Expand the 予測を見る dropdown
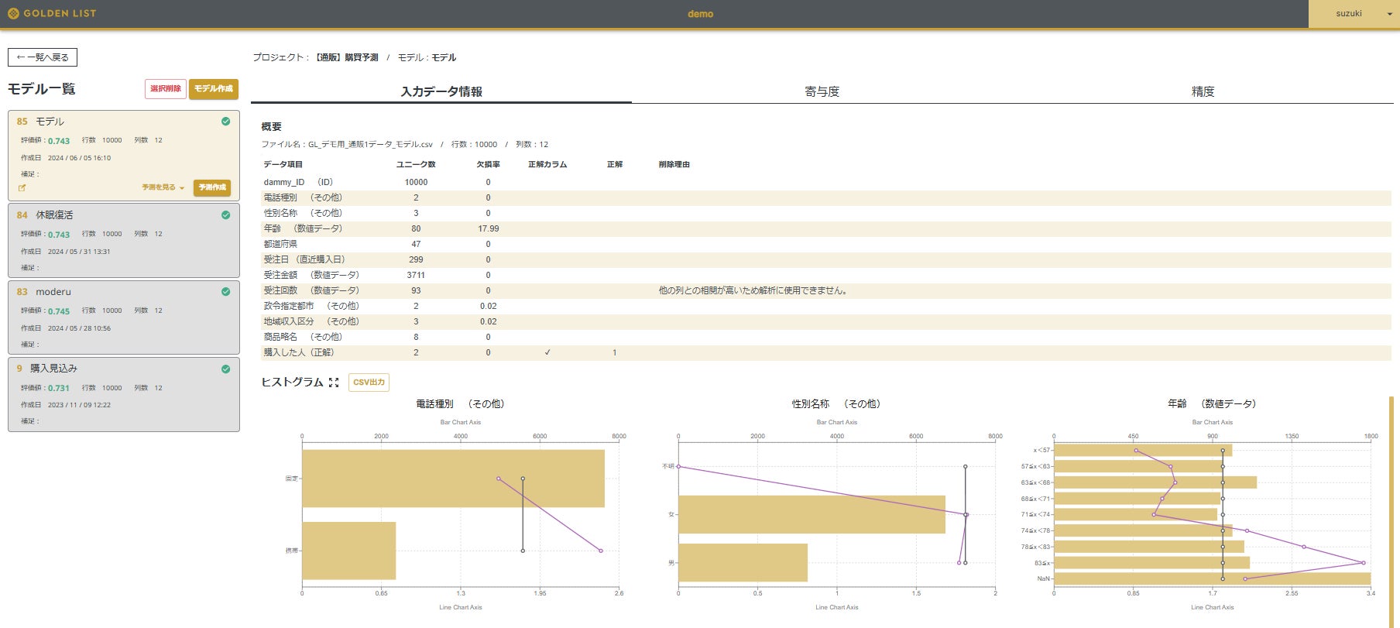 (163, 187)
